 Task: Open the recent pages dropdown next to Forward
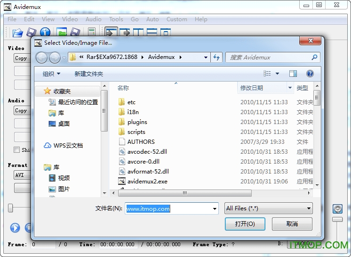pos(64,58)
